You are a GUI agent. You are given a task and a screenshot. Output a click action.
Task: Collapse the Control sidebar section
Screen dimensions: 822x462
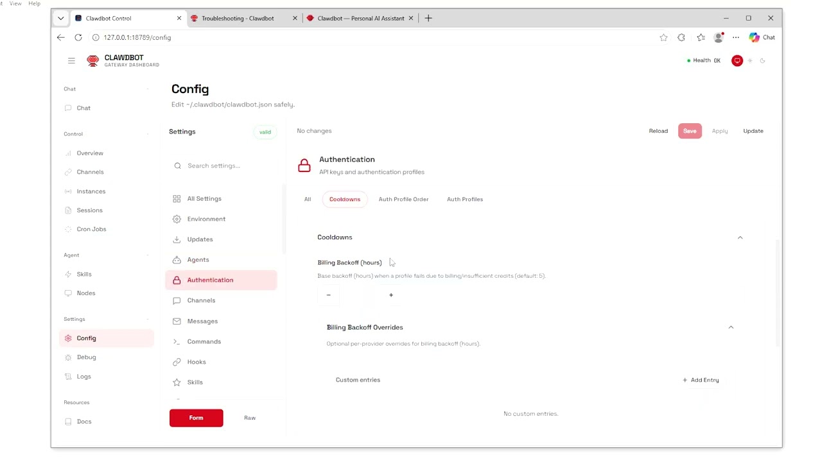click(148, 134)
